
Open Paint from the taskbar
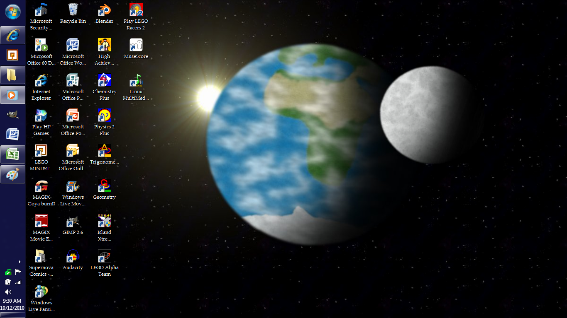pos(12,174)
